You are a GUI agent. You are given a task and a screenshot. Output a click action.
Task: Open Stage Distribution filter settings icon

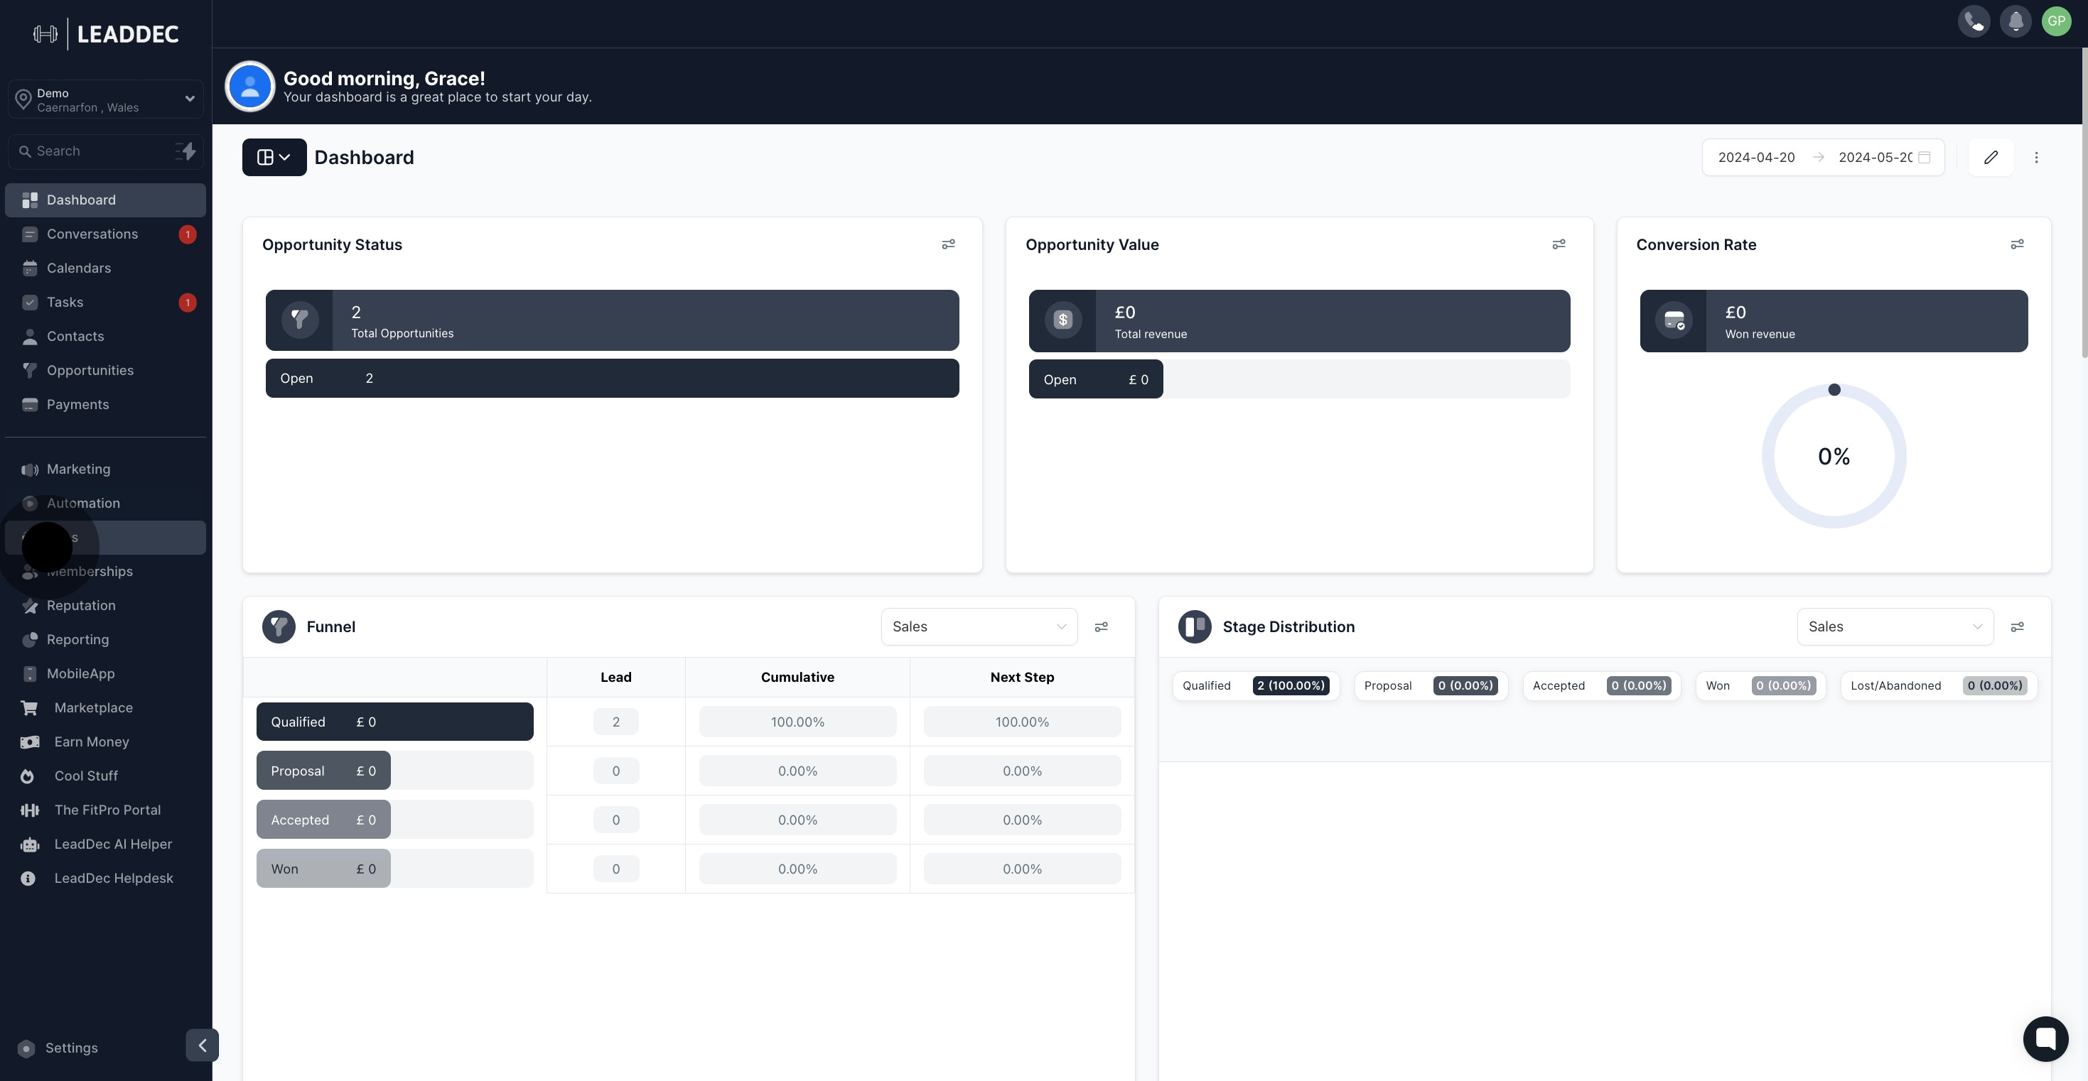[x=2017, y=626]
